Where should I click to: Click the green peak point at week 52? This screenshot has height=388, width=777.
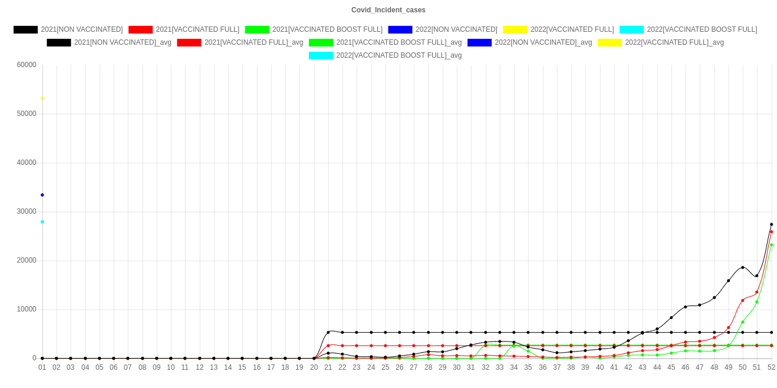(x=771, y=245)
